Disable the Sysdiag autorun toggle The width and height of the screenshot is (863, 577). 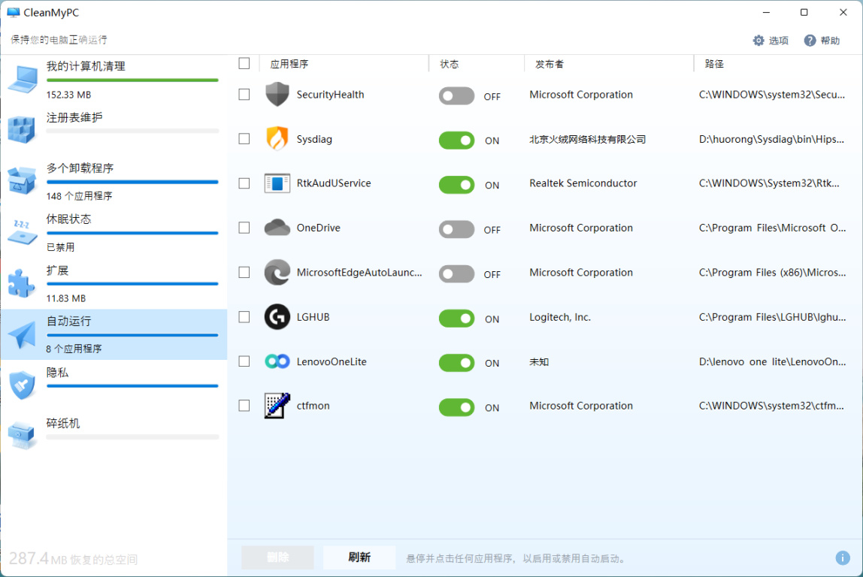point(456,140)
